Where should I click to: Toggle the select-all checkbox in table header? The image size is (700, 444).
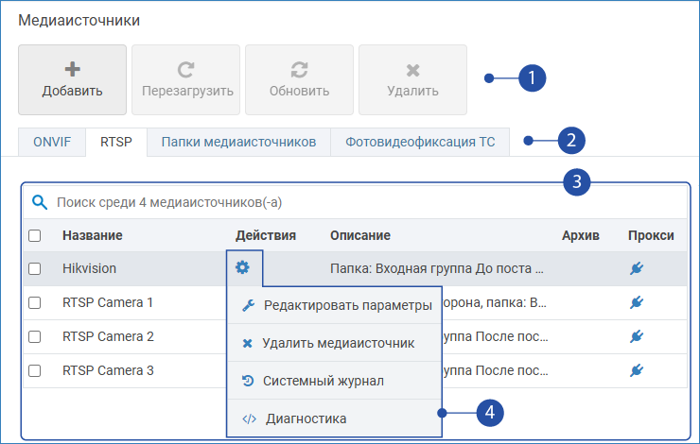coord(35,235)
